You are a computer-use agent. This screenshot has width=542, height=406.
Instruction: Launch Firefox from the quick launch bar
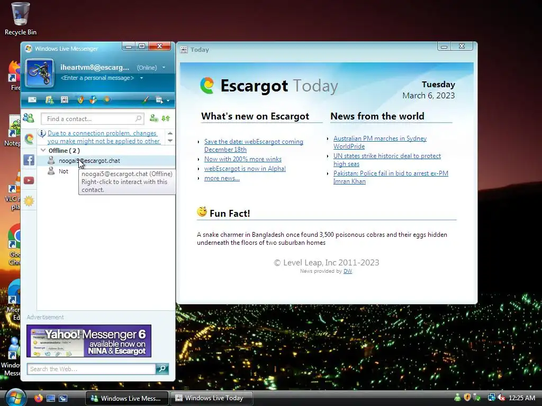coord(38,398)
